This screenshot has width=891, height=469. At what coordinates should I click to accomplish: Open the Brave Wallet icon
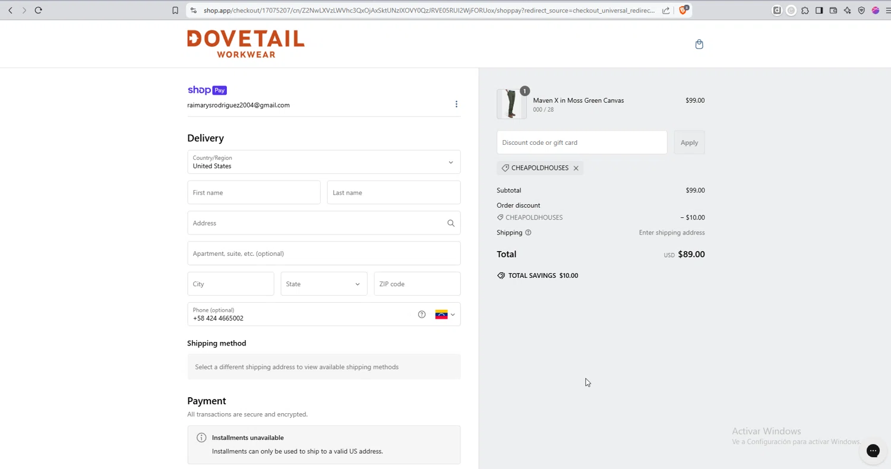tap(833, 10)
